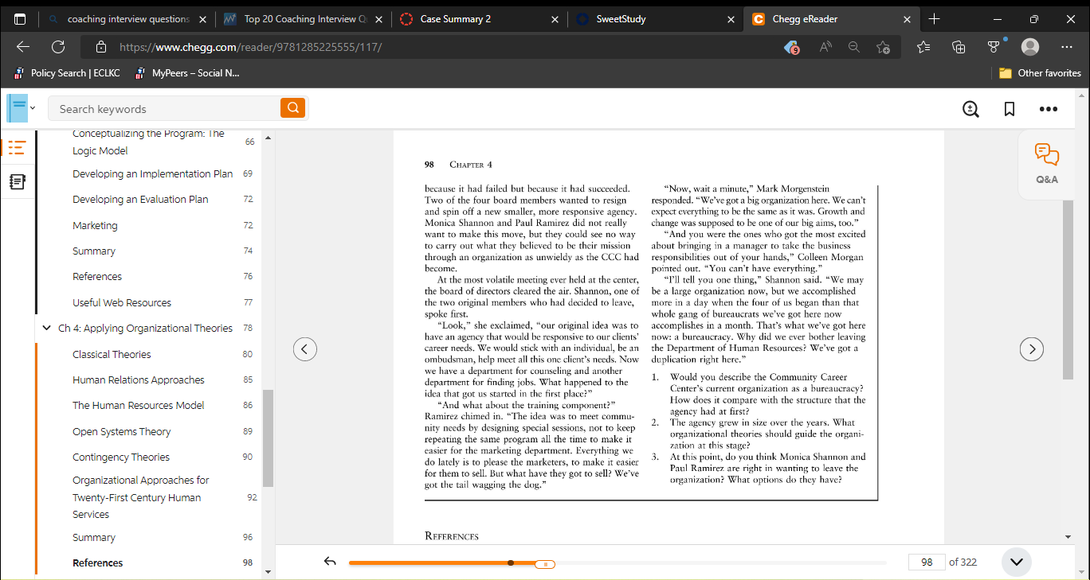
Task: Open the Browser essentials icon
Action: tap(994, 47)
